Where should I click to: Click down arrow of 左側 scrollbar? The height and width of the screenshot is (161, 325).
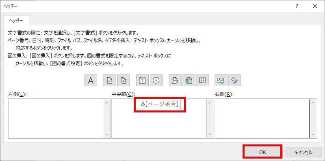point(106,134)
